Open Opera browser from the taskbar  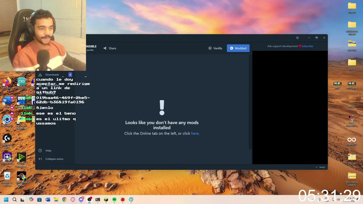pyautogui.click(x=73, y=199)
